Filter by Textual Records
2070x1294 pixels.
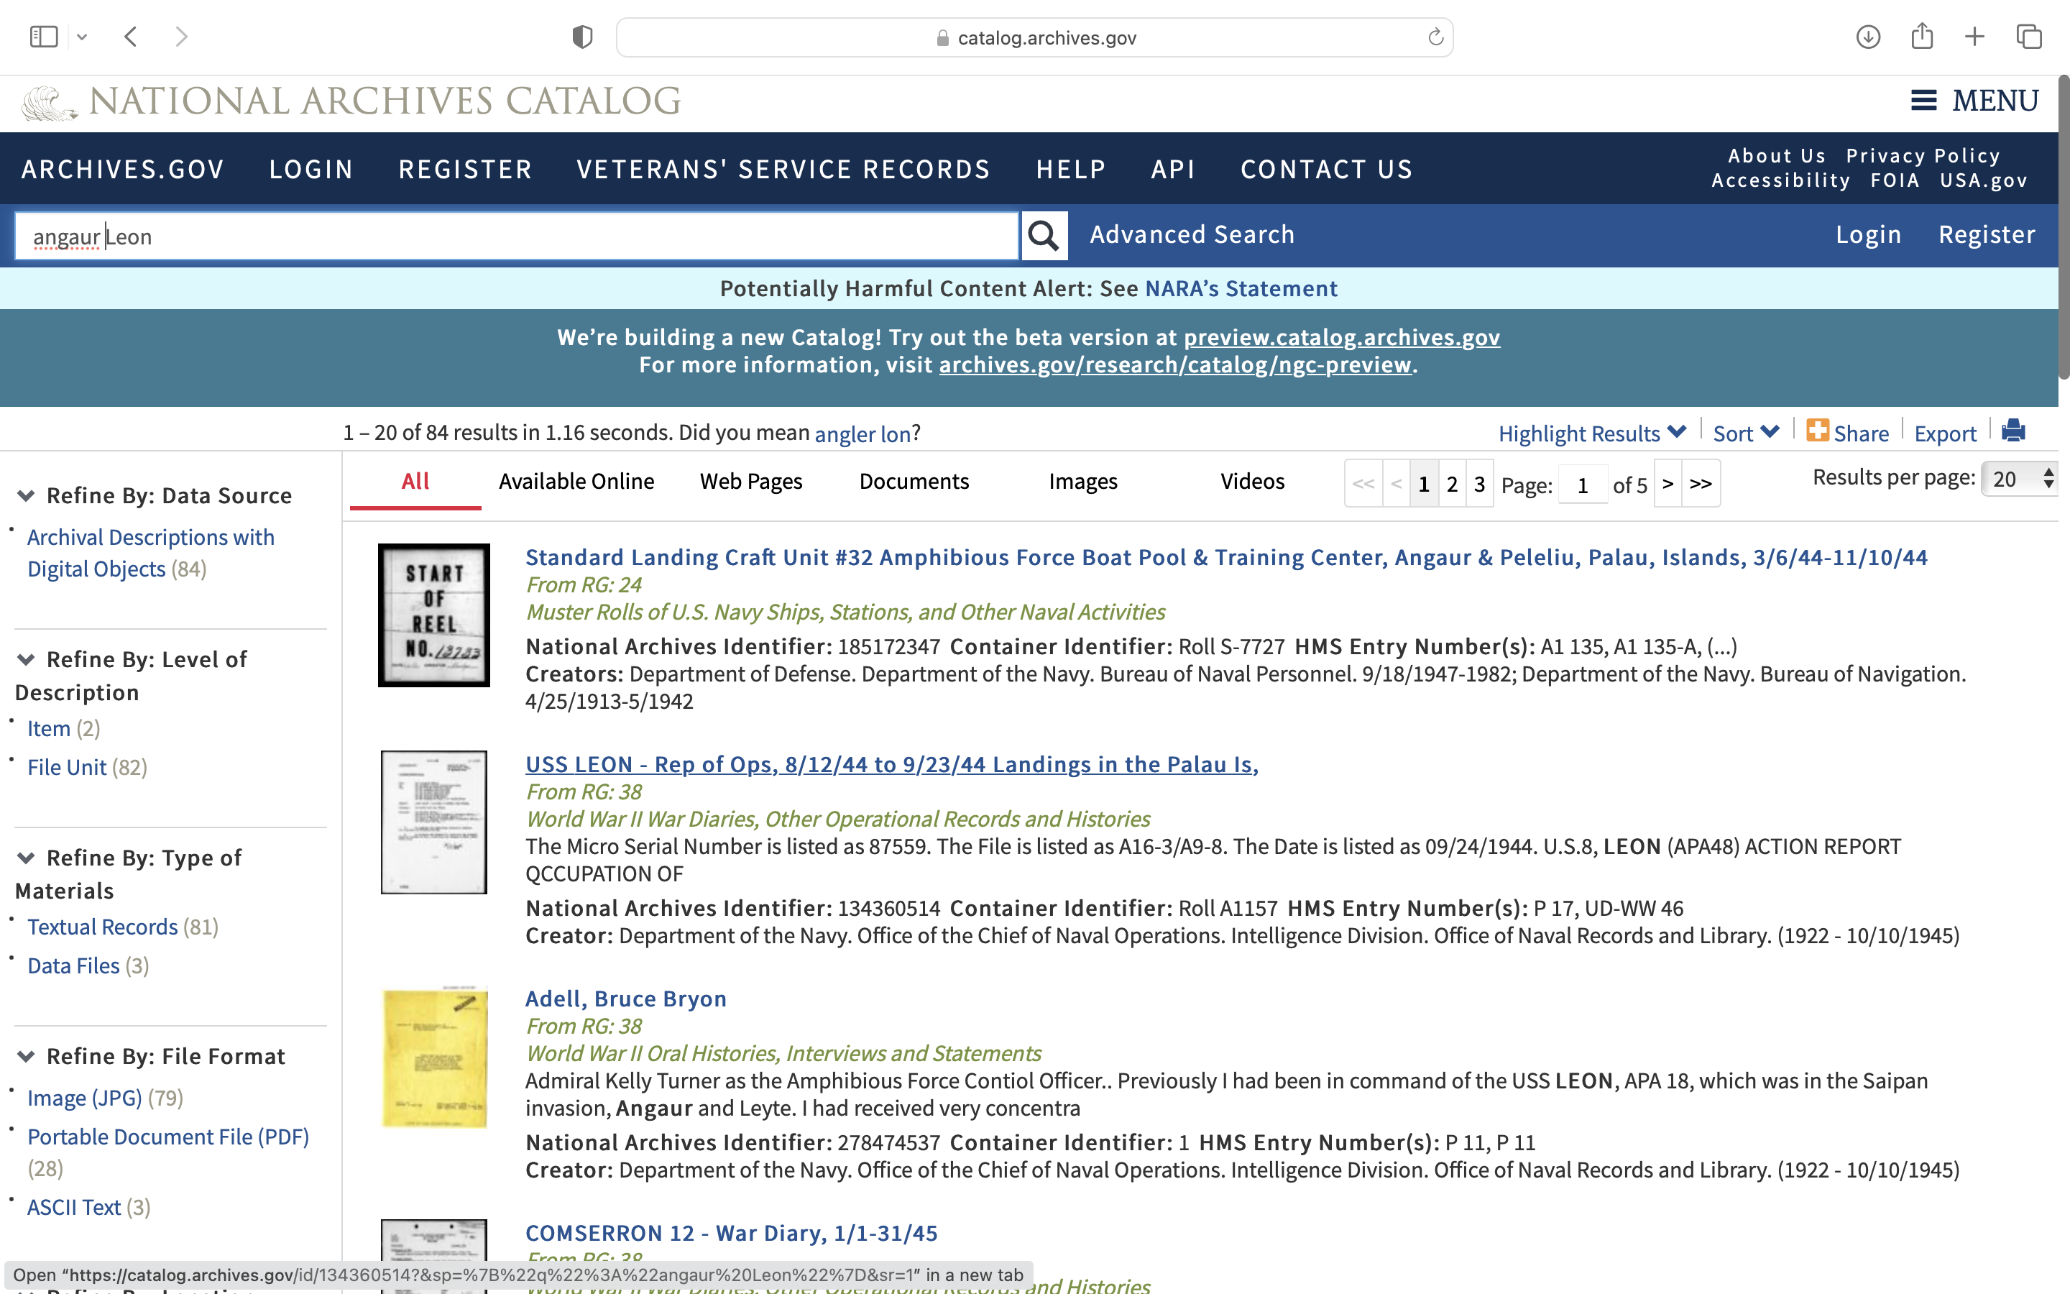coord(103,927)
